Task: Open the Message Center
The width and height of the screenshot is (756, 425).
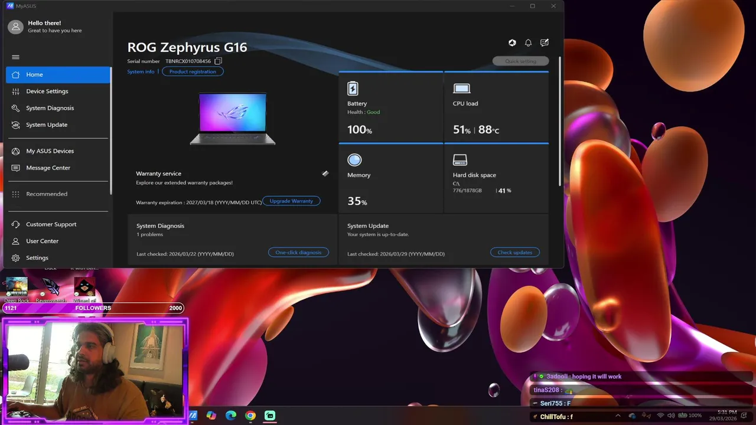Action: click(58, 168)
